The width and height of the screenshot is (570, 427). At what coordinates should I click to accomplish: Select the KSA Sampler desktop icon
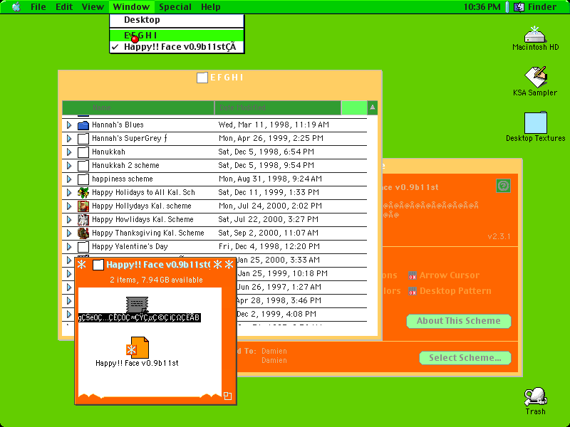(x=536, y=77)
